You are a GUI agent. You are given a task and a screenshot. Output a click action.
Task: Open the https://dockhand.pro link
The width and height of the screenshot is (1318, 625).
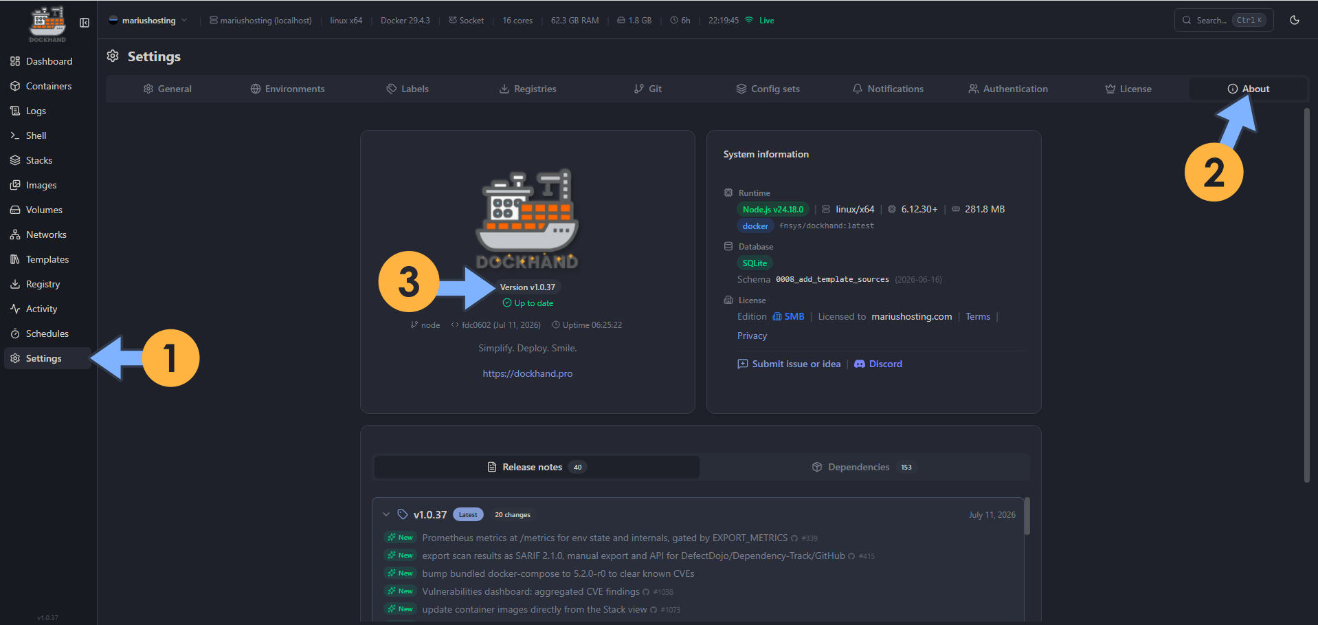tap(527, 373)
